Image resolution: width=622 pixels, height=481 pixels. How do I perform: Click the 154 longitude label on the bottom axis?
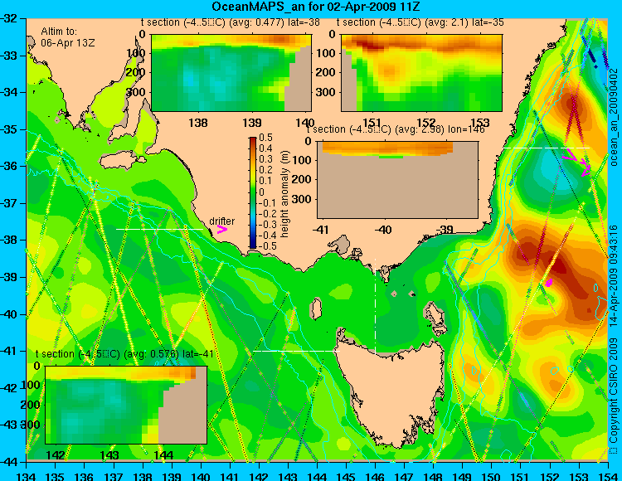pos(608,476)
